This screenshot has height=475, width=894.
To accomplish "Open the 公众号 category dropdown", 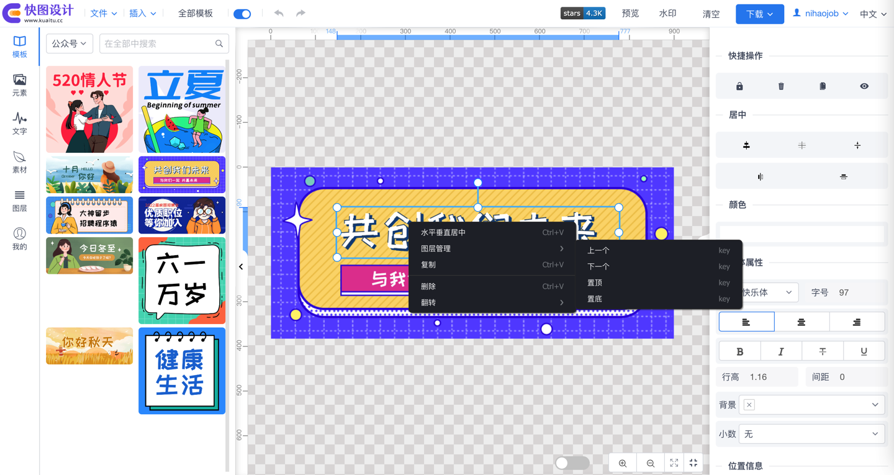I will (69, 43).
